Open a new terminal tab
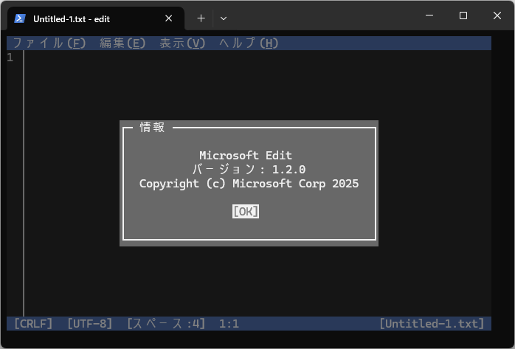Image resolution: width=515 pixels, height=349 pixels. [x=201, y=18]
